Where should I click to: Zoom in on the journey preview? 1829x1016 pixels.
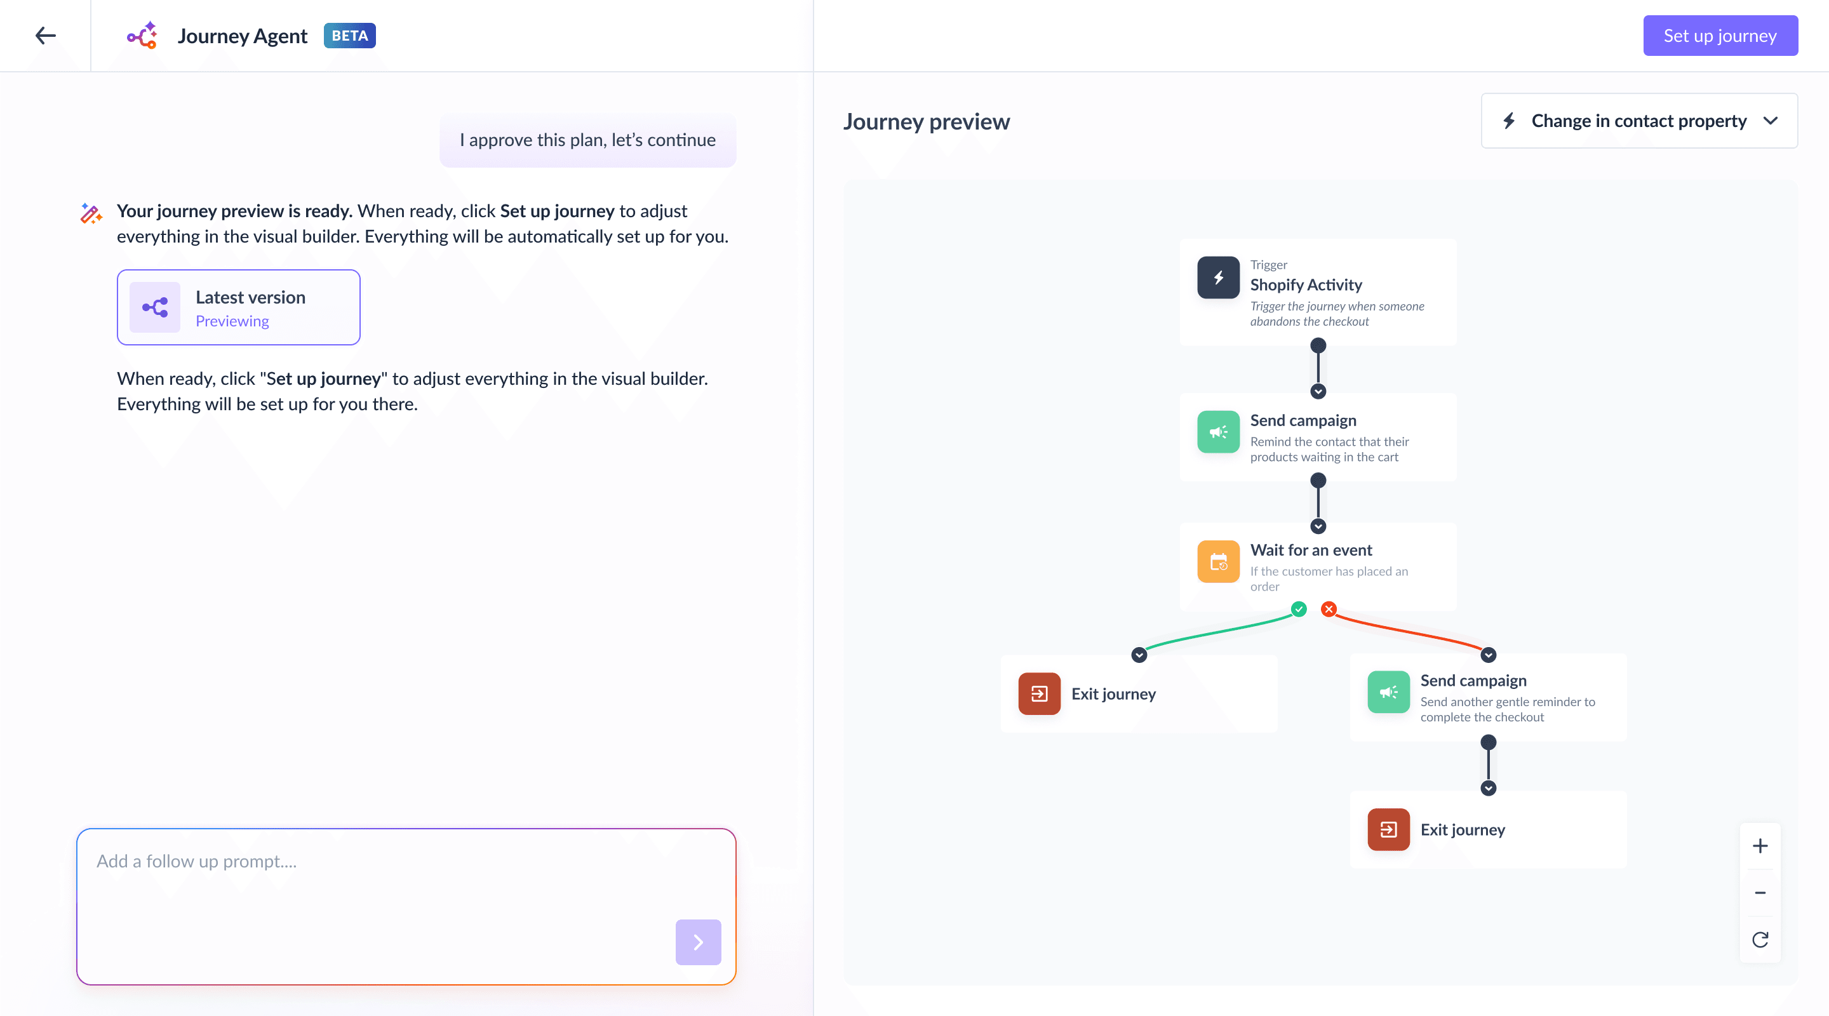click(1759, 846)
